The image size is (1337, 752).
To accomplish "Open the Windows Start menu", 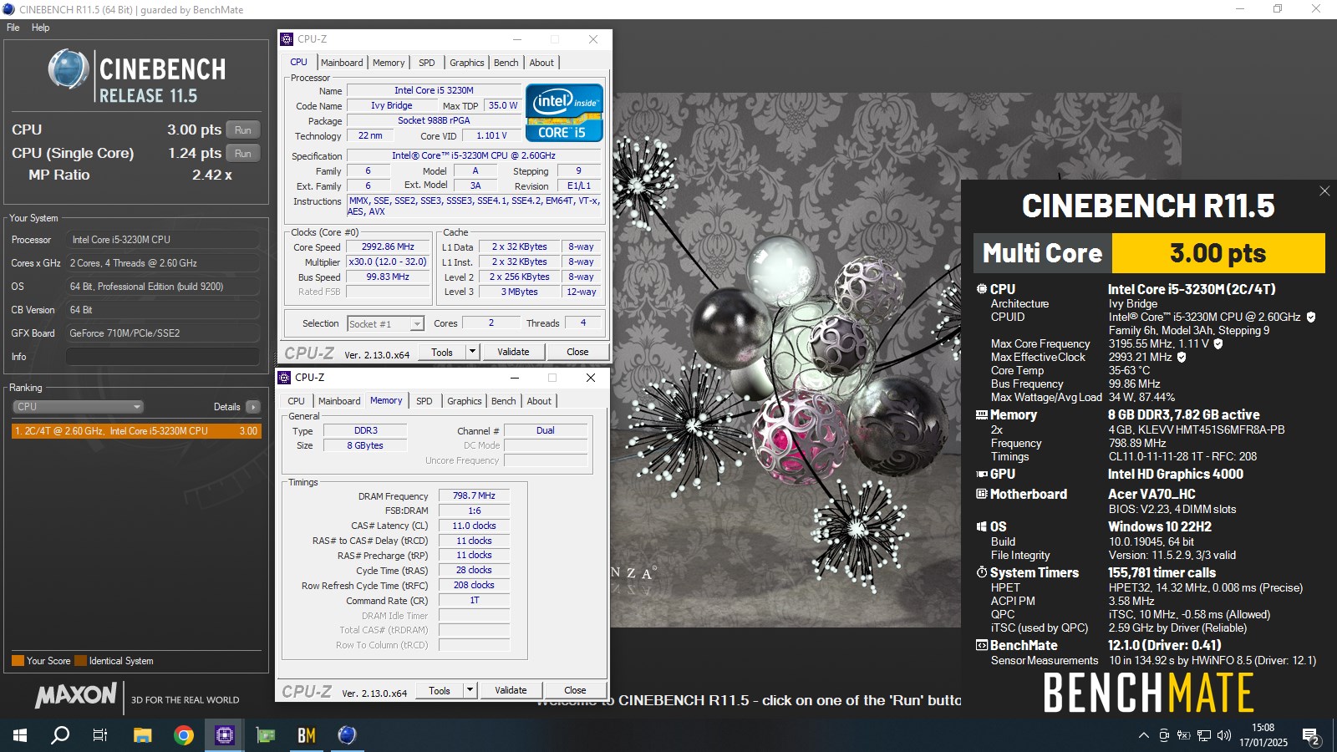I will 20,735.
